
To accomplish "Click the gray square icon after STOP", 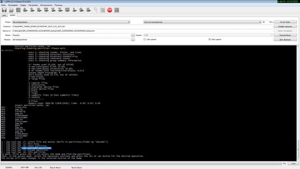I will pyautogui.click(x=117, y=10).
